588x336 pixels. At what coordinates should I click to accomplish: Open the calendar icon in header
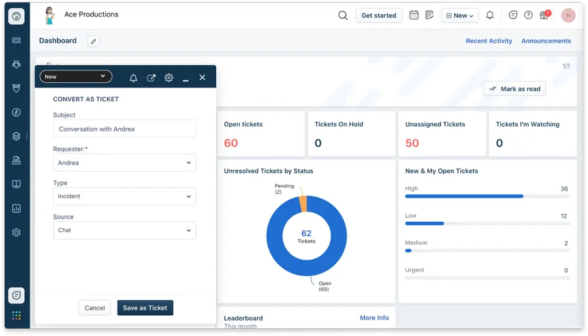[414, 16]
